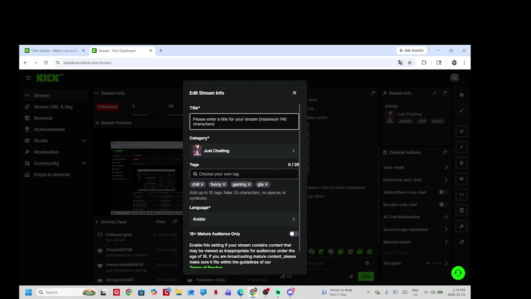The image size is (531, 299).
Task: Click Follower goal in Activity Feed
Action: coord(119,235)
